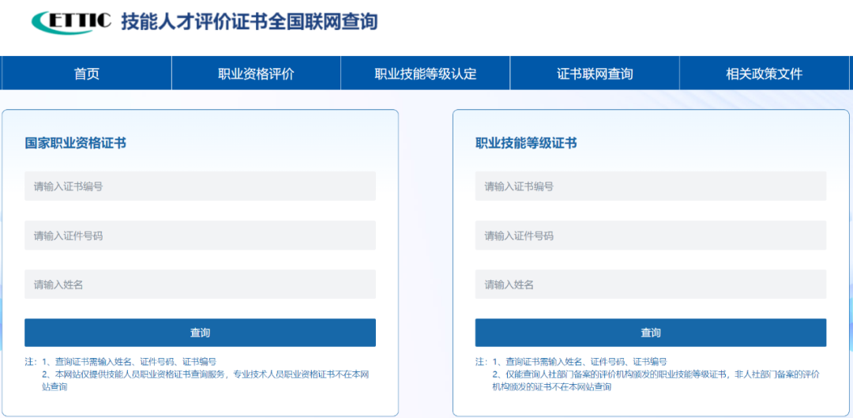Select the 姓名 field under 国家职业资格证书

[x=200, y=284]
